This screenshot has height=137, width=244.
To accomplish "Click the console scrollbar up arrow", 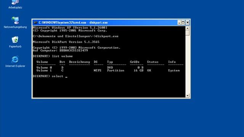I will [187, 28].
